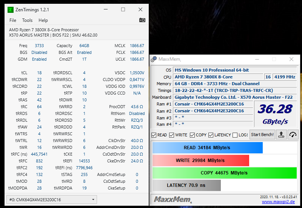Click the ZenTimings green Z app icon
302x208 pixels.
click(x=11, y=10)
